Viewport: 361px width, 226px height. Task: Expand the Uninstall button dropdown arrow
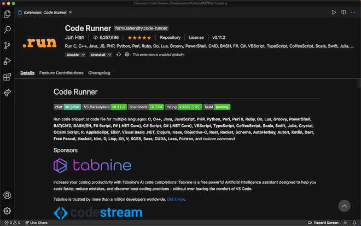pyautogui.click(x=110, y=55)
